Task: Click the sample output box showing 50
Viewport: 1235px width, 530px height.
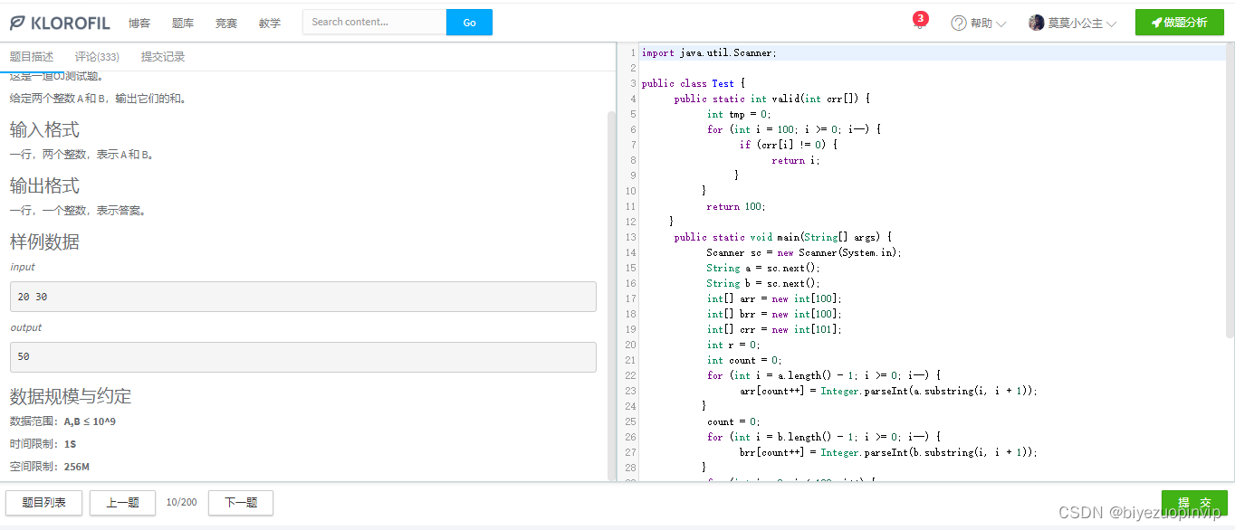Action: click(x=303, y=356)
